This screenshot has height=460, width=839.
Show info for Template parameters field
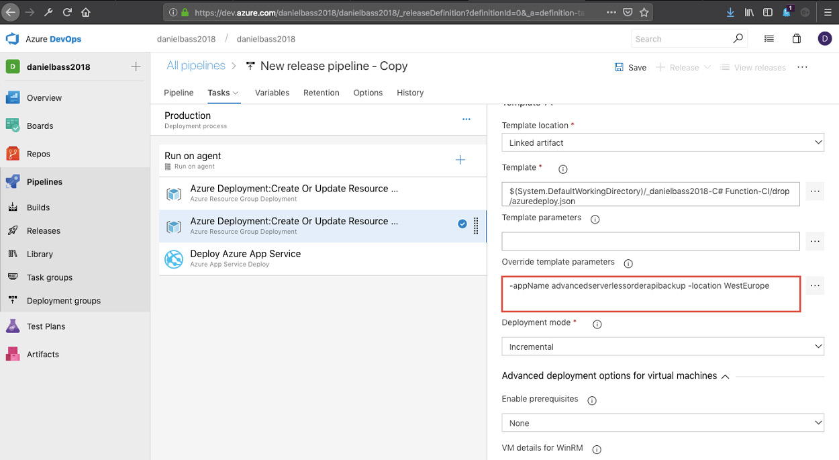(595, 219)
